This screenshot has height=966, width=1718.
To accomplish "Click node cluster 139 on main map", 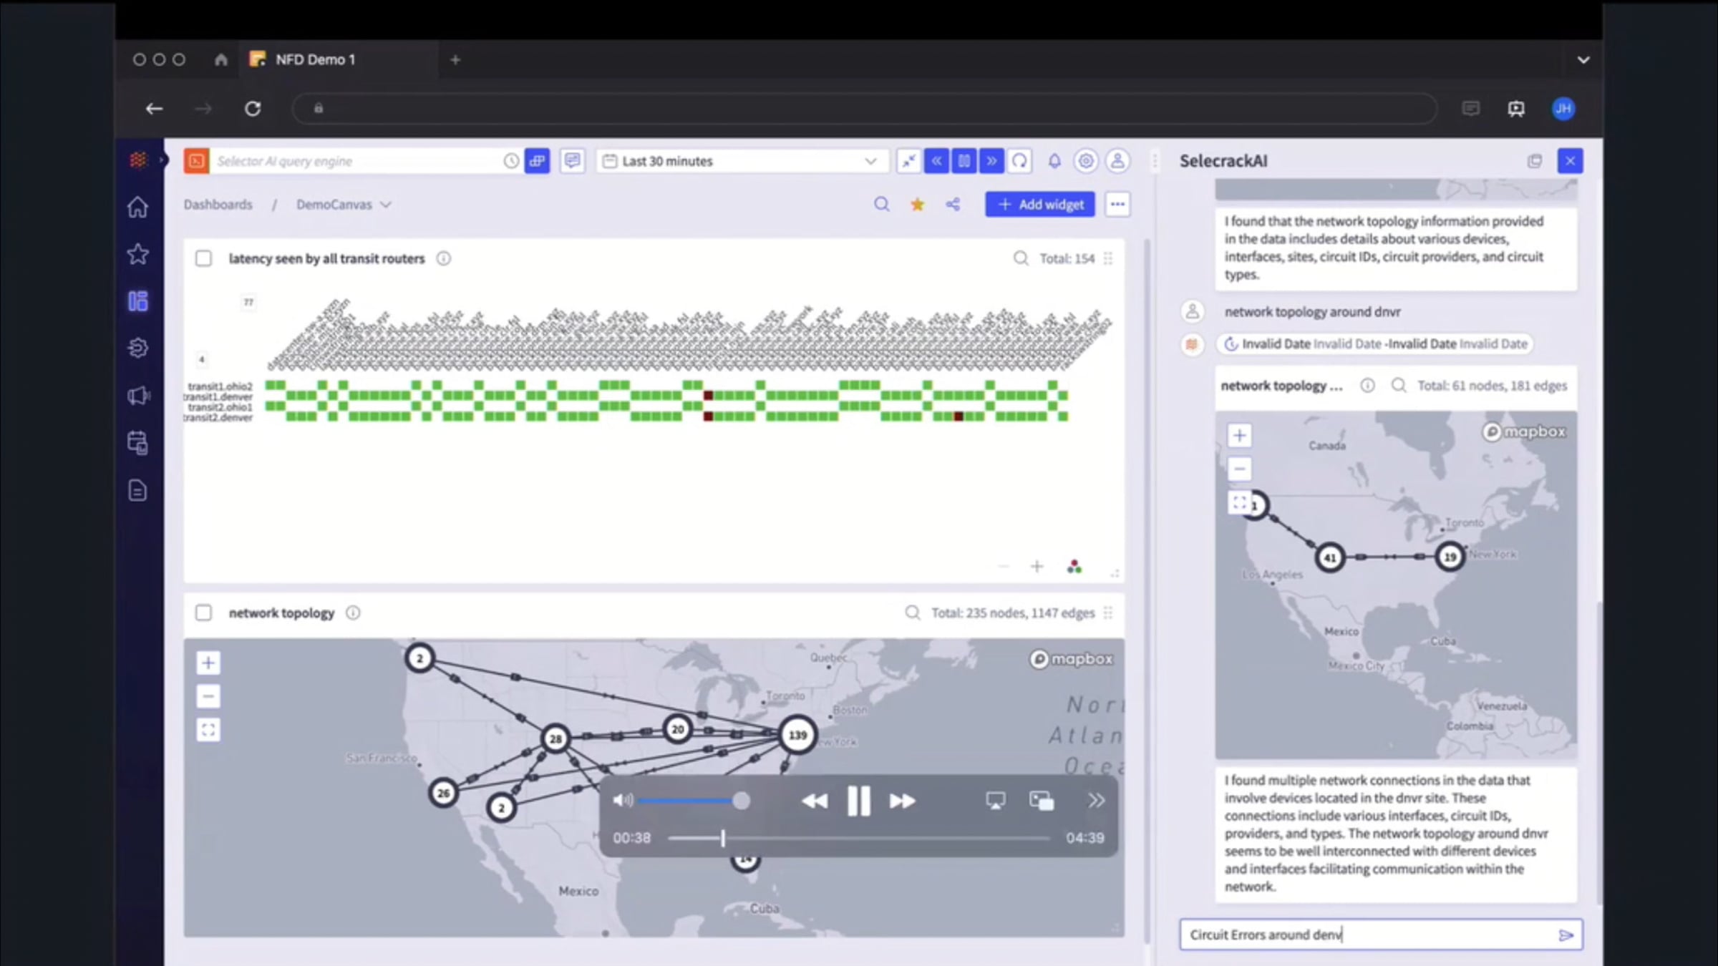I will [x=797, y=735].
